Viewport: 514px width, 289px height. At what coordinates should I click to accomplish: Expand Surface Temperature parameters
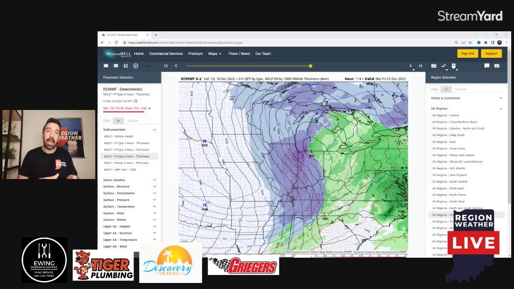point(155,206)
